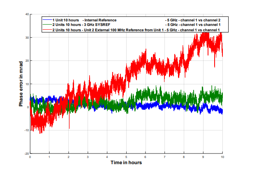Click the 40 tick label on y-axis
The image size is (259, 172).
26,14
